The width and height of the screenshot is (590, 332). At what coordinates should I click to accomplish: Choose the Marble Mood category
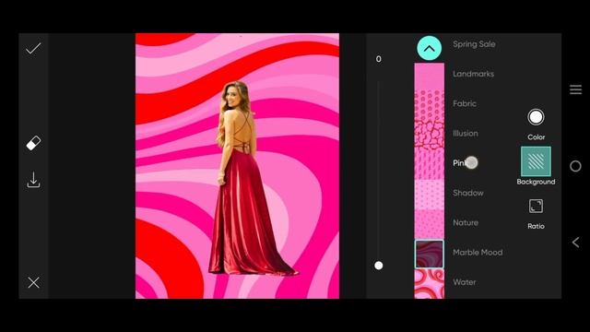[478, 252]
